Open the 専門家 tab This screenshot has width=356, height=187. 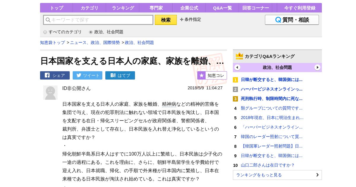point(156,8)
